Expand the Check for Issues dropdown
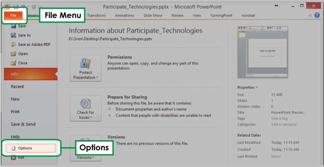This screenshot has width=324, height=167. 85,108
